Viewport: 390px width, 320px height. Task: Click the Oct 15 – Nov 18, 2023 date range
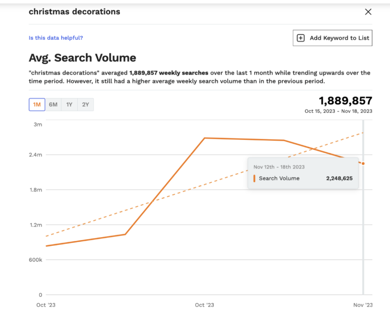pyautogui.click(x=338, y=111)
